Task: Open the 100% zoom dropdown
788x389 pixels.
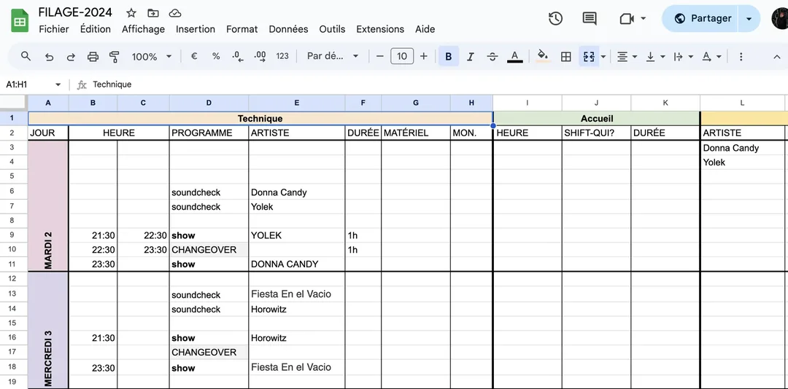Action: (x=152, y=56)
